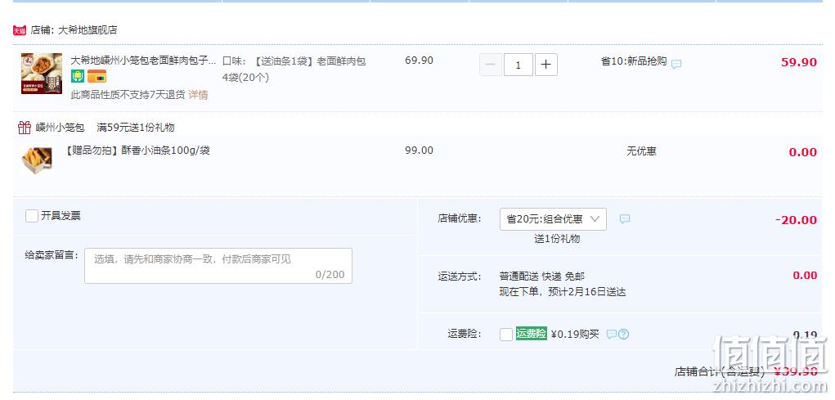This screenshot has width=835, height=400.
Task: Open the steamed bun product thumbnail
Action: (42, 74)
